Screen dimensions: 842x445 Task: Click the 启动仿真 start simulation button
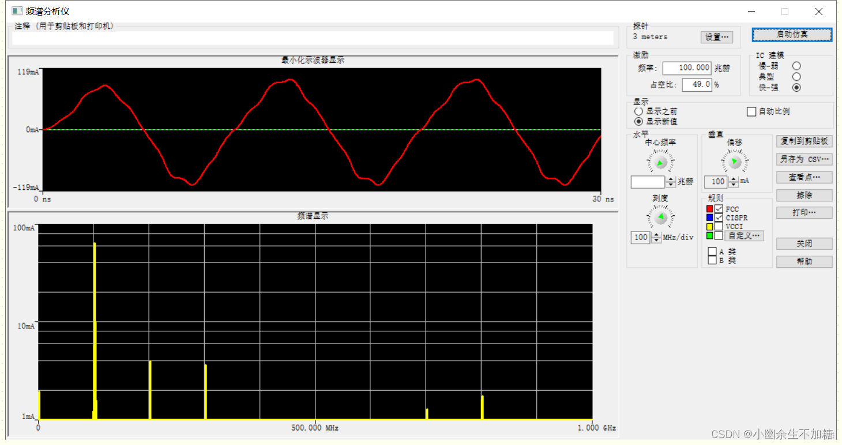(792, 35)
